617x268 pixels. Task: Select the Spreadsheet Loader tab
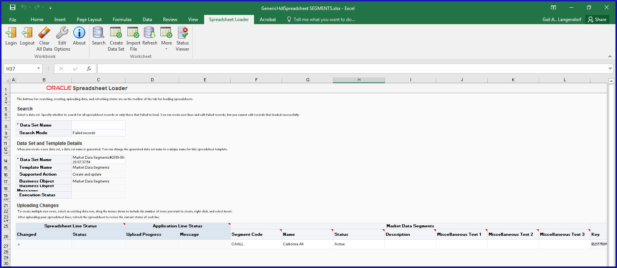tap(229, 20)
